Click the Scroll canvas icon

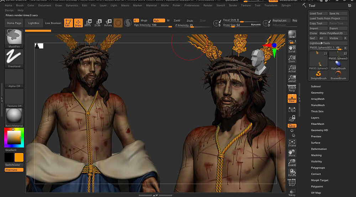coord(292,49)
